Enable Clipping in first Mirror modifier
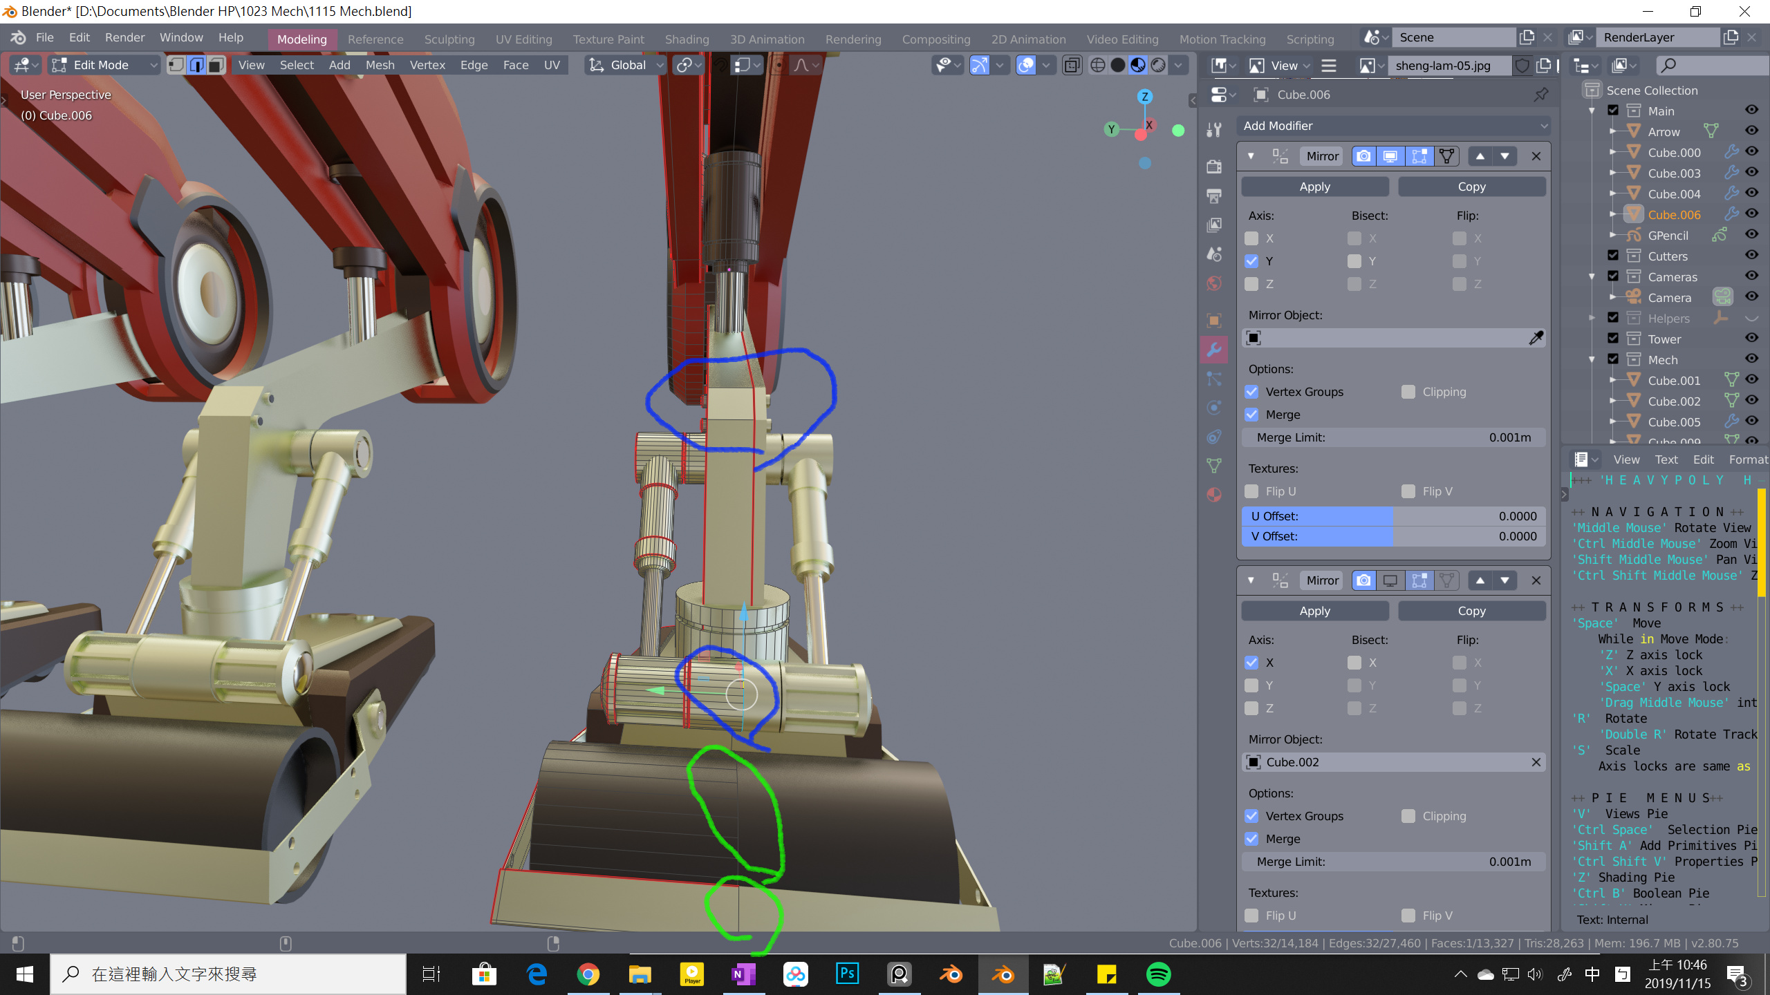This screenshot has height=995, width=1770. coord(1408,392)
